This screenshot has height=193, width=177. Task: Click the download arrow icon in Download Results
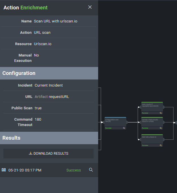tap(31, 154)
